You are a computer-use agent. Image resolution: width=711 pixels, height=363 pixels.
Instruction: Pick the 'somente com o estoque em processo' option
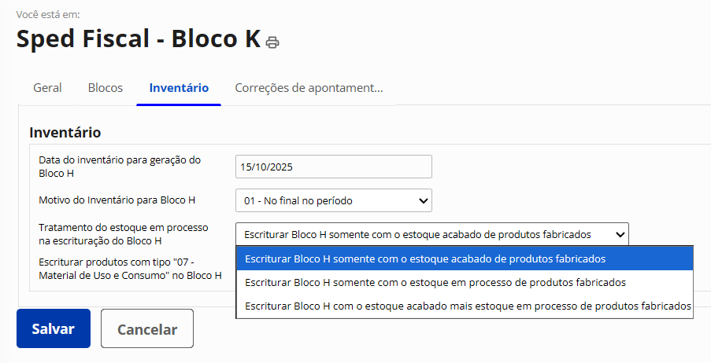464,282
